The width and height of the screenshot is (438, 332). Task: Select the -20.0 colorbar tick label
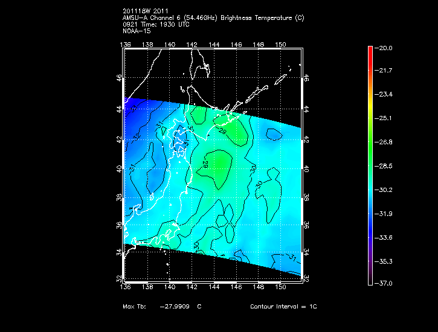click(385, 48)
